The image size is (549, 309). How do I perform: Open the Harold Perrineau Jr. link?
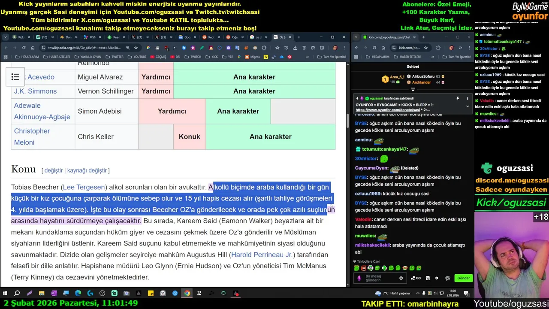(x=262, y=254)
